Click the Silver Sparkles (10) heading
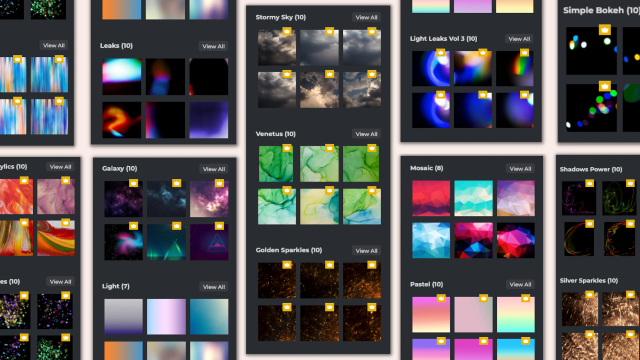Image resolution: width=640 pixels, height=360 pixels. point(589,280)
